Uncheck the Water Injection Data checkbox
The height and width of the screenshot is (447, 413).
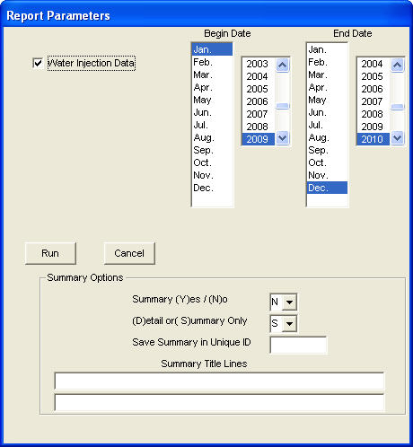(x=38, y=63)
